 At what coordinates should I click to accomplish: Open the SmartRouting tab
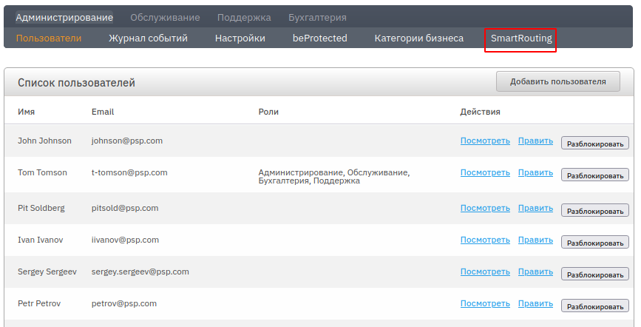click(521, 38)
